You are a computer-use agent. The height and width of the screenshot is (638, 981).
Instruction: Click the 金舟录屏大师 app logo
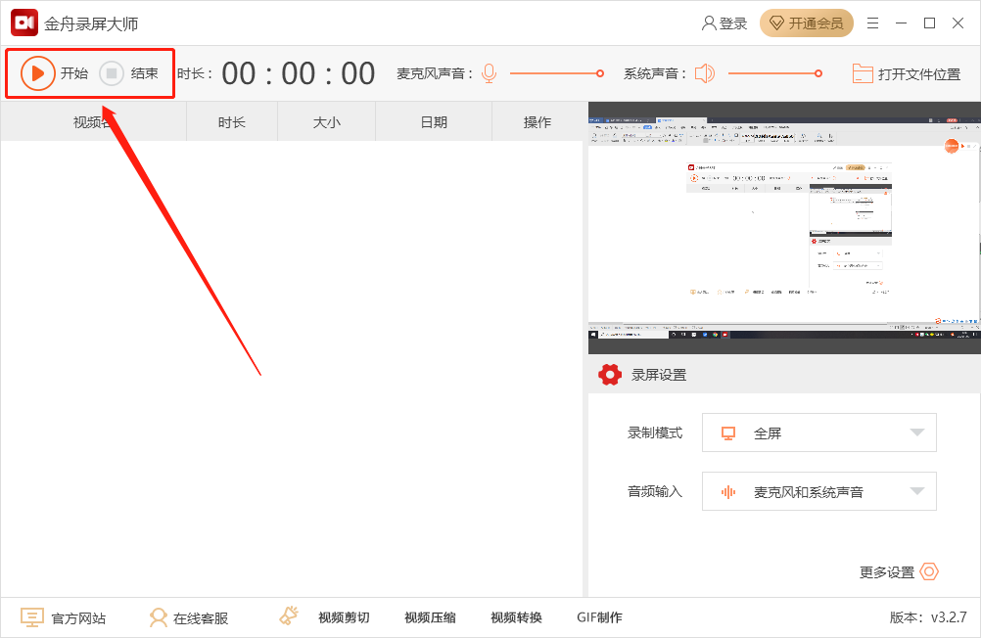tap(24, 23)
